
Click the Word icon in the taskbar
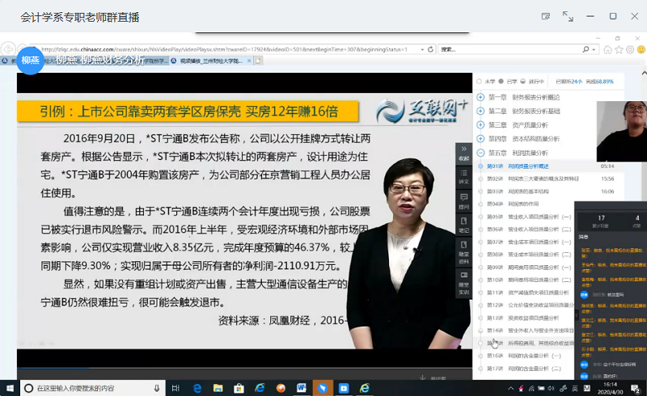[302, 388]
